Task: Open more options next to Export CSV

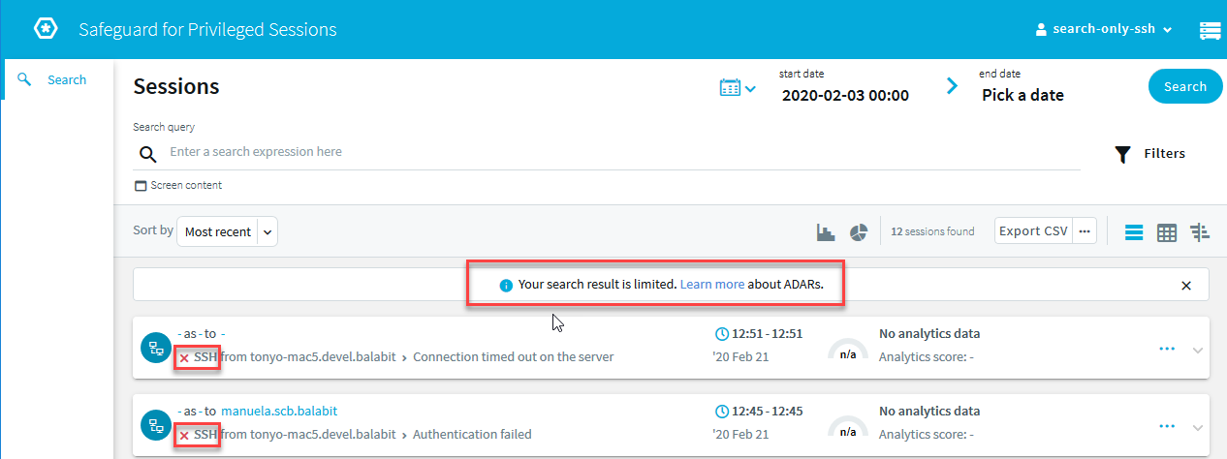Action: tap(1085, 231)
